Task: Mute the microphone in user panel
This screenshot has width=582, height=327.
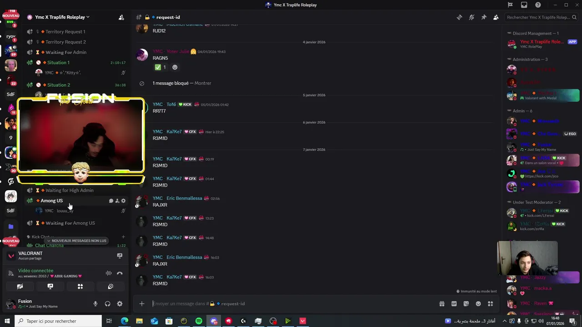Action: tap(95, 304)
